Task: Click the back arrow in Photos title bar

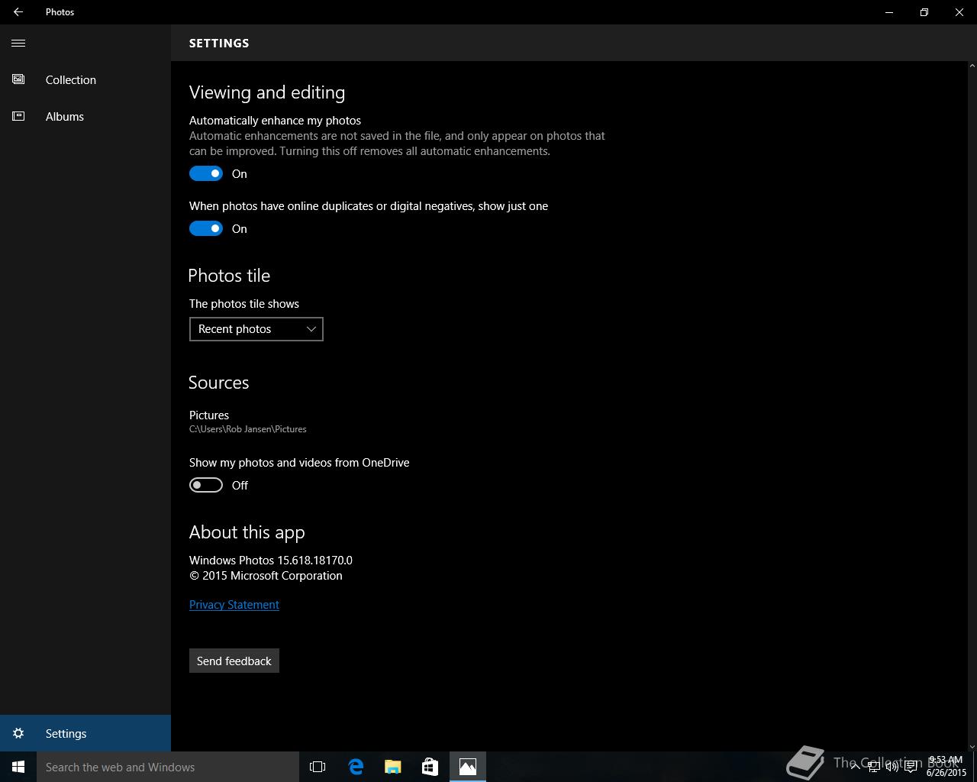Action: click(x=18, y=12)
